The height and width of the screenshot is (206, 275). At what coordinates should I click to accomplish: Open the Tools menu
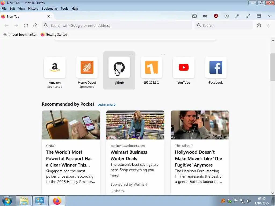(64, 9)
